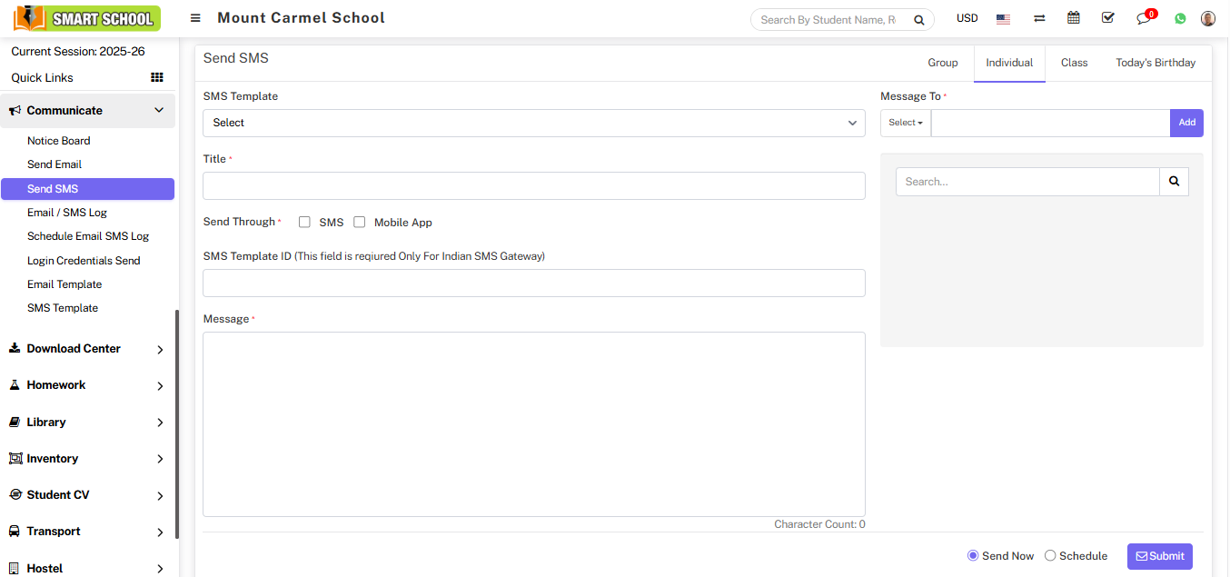This screenshot has height=577, width=1230.
Task: Open the SMS Template dropdown
Action: tap(533, 123)
